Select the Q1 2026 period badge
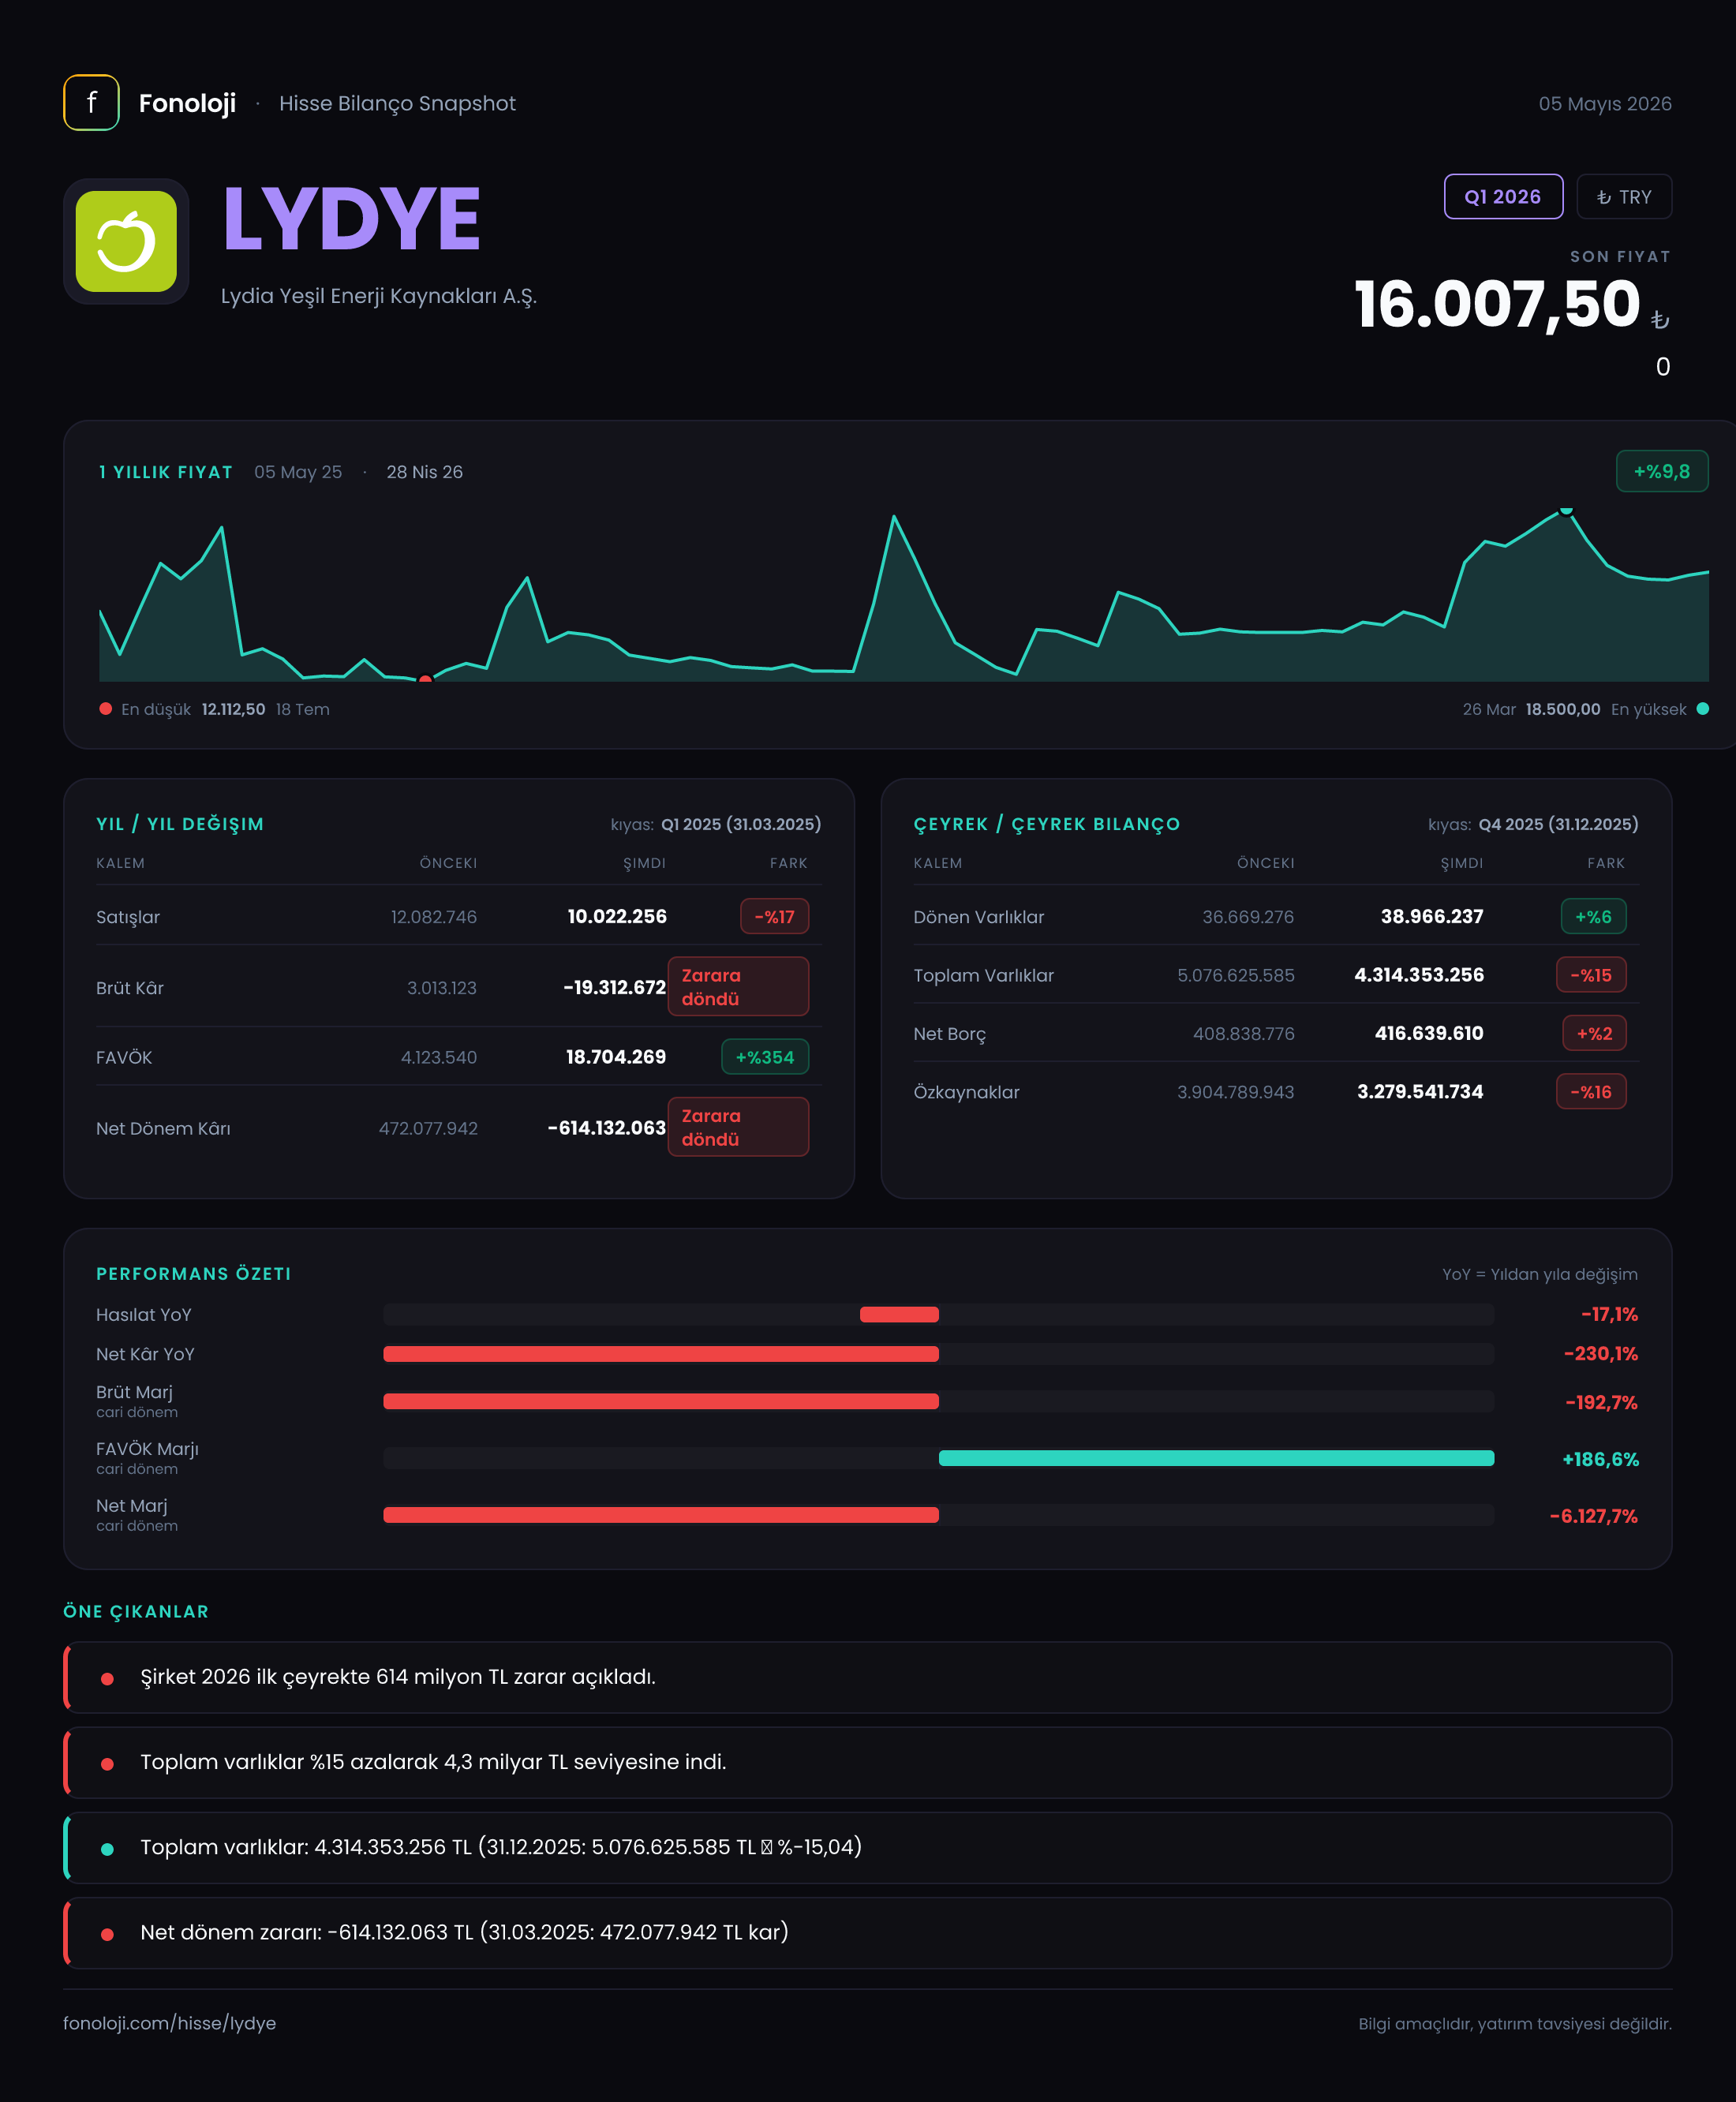 coord(1503,197)
